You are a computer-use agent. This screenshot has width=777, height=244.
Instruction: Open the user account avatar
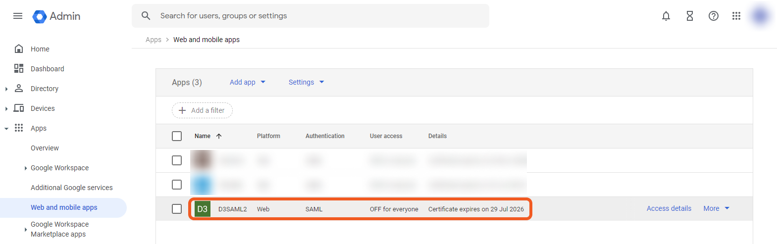tap(760, 16)
